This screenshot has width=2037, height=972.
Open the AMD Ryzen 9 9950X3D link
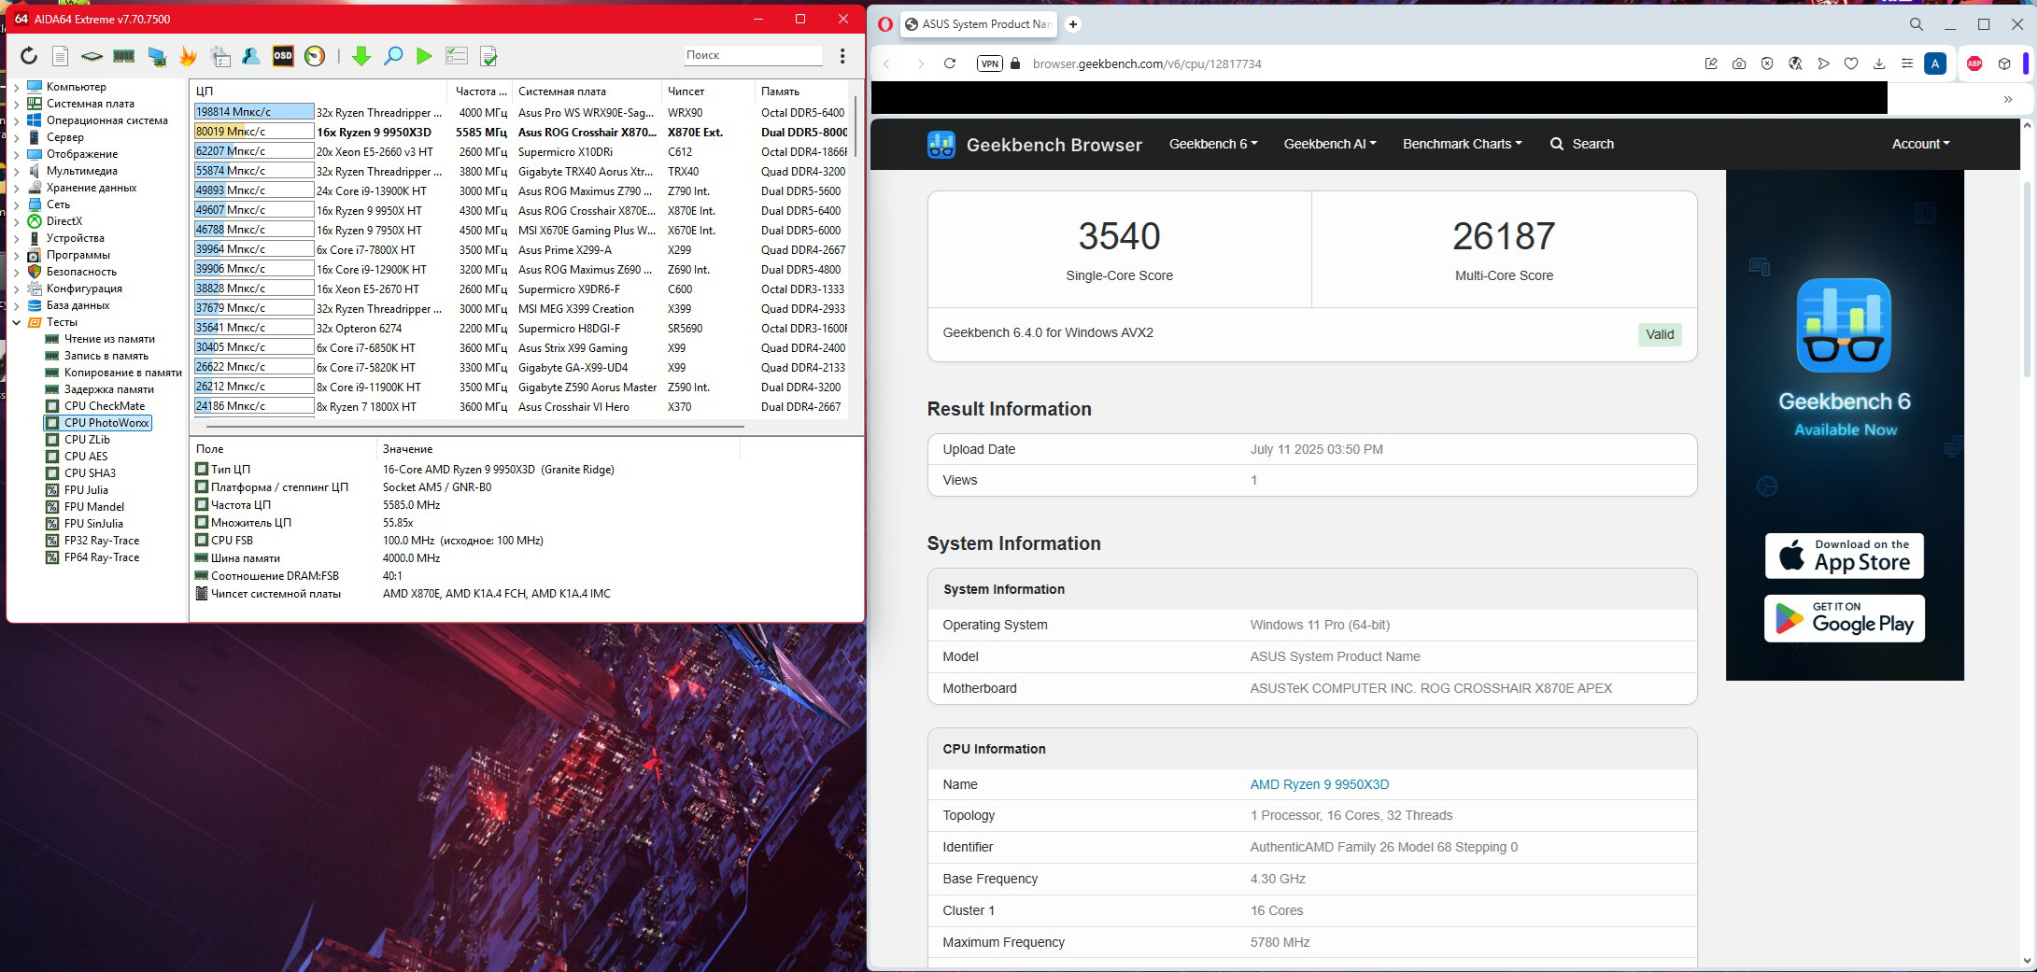(1320, 784)
